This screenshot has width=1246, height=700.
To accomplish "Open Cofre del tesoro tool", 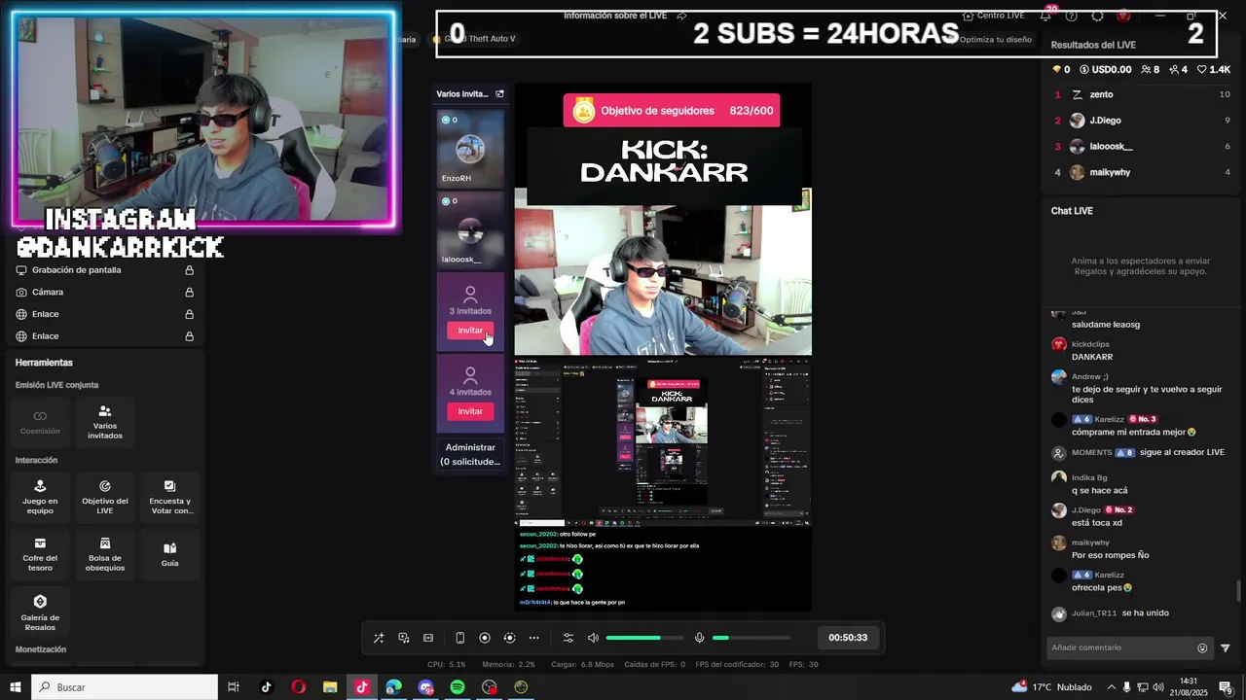I will tap(40, 554).
